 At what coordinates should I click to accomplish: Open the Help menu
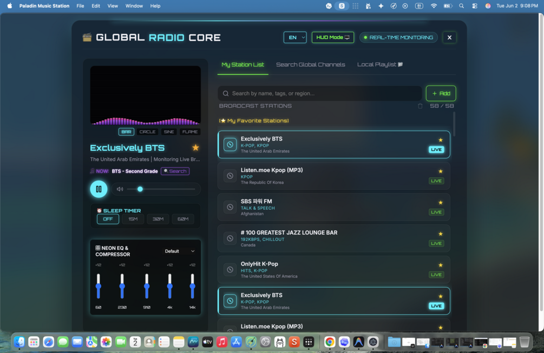155,6
